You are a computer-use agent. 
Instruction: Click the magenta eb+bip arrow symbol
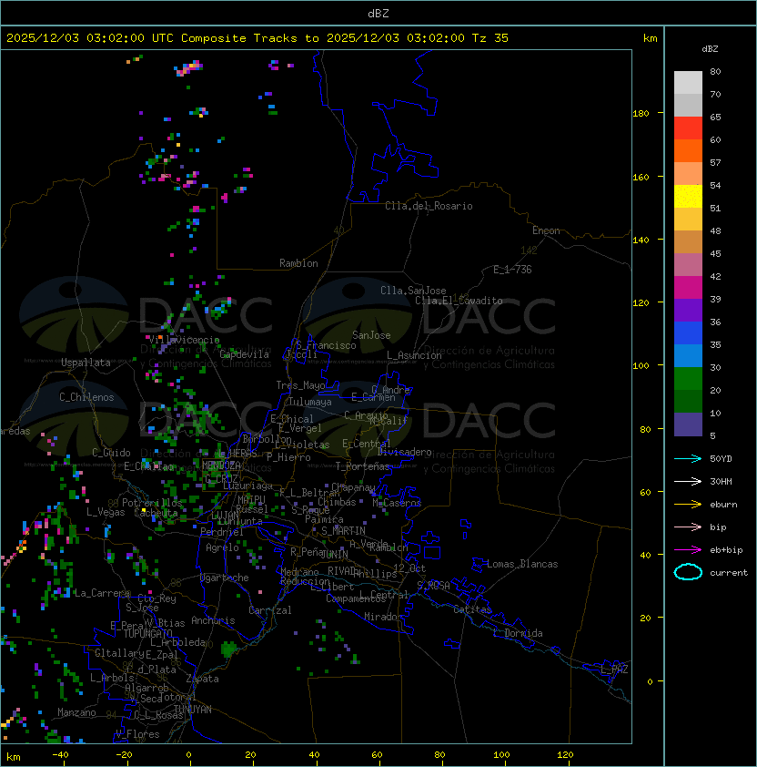pyautogui.click(x=688, y=549)
